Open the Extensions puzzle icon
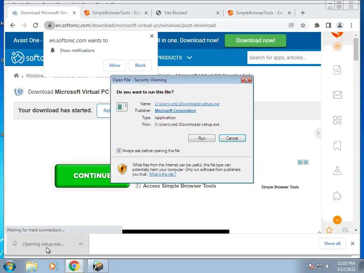The width and height of the screenshot is (364, 273). [317, 25]
